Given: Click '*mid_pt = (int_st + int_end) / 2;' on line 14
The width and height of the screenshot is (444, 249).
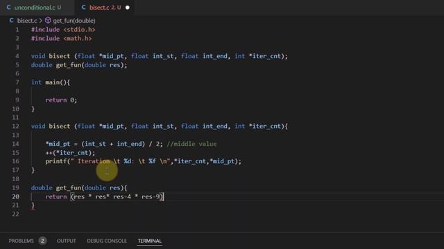Looking at the screenshot, I should click(x=104, y=144).
